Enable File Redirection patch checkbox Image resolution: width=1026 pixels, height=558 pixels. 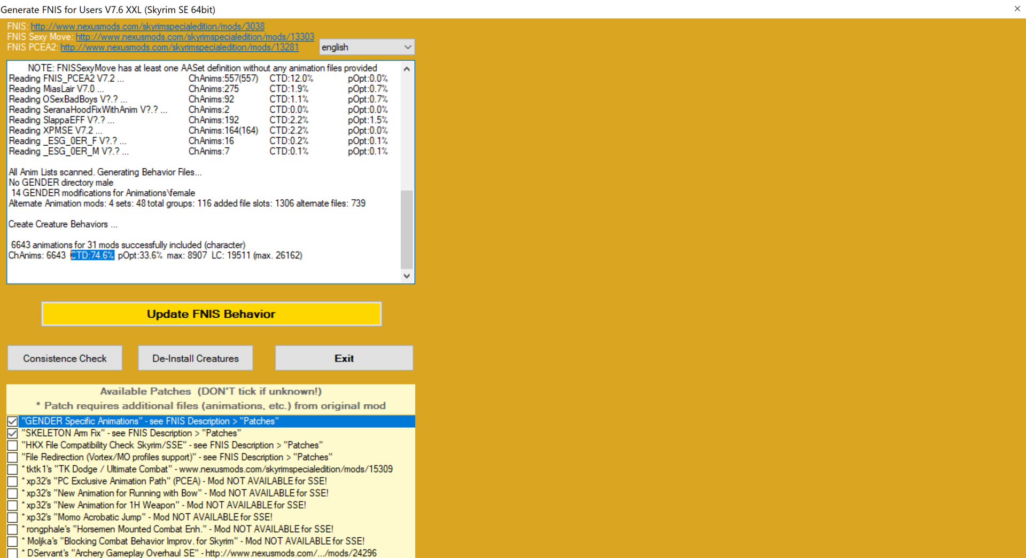(x=12, y=457)
